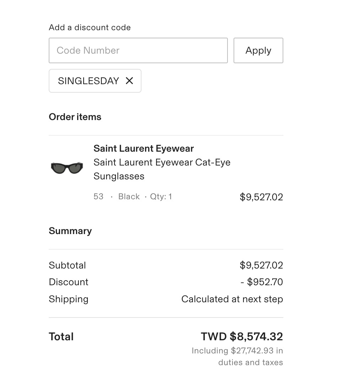The height and width of the screenshot is (390, 337).
Task: Click the Subtotal row label
Action: pos(67,265)
